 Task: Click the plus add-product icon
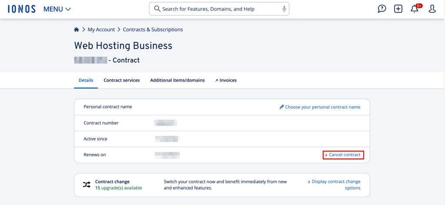398,9
